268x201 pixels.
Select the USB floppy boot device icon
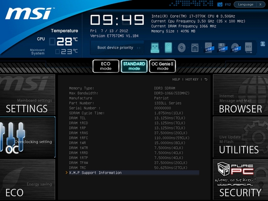click(x=222, y=48)
